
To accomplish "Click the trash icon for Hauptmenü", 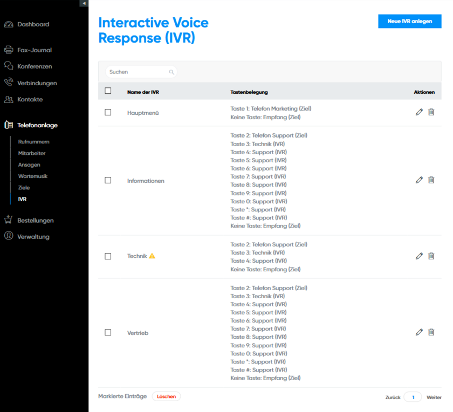I will (x=431, y=112).
